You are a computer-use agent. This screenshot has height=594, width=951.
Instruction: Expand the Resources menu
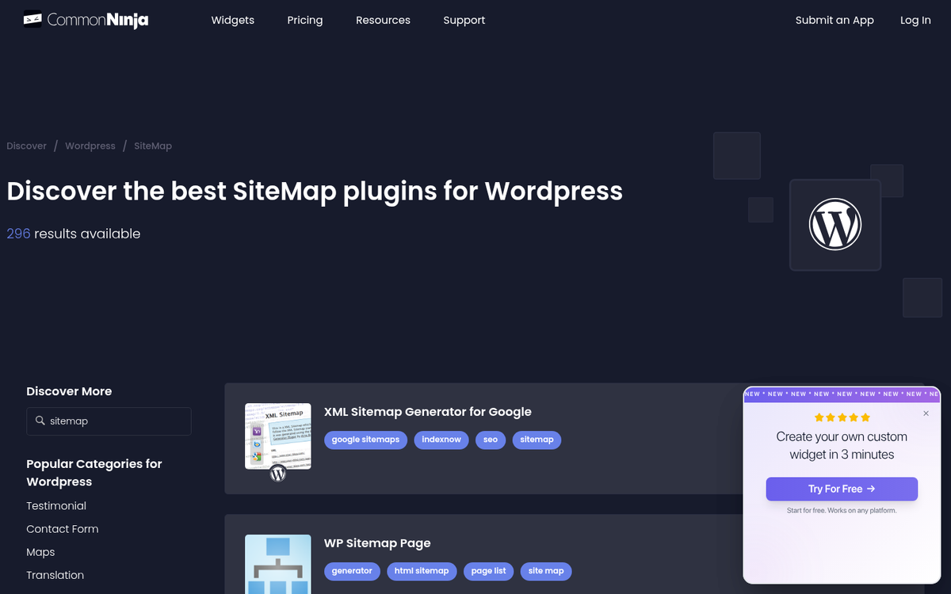[x=383, y=20]
